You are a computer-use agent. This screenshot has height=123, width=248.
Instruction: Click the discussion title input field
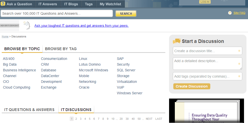(207, 51)
